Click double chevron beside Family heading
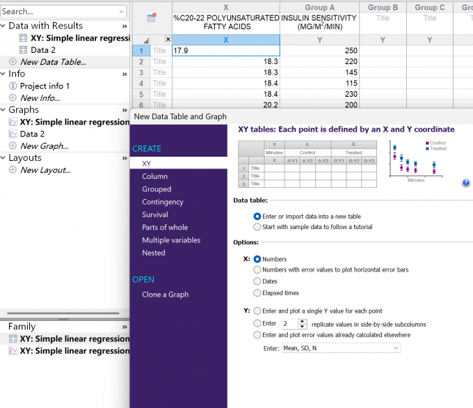This screenshot has height=408, width=473. pyautogui.click(x=125, y=327)
